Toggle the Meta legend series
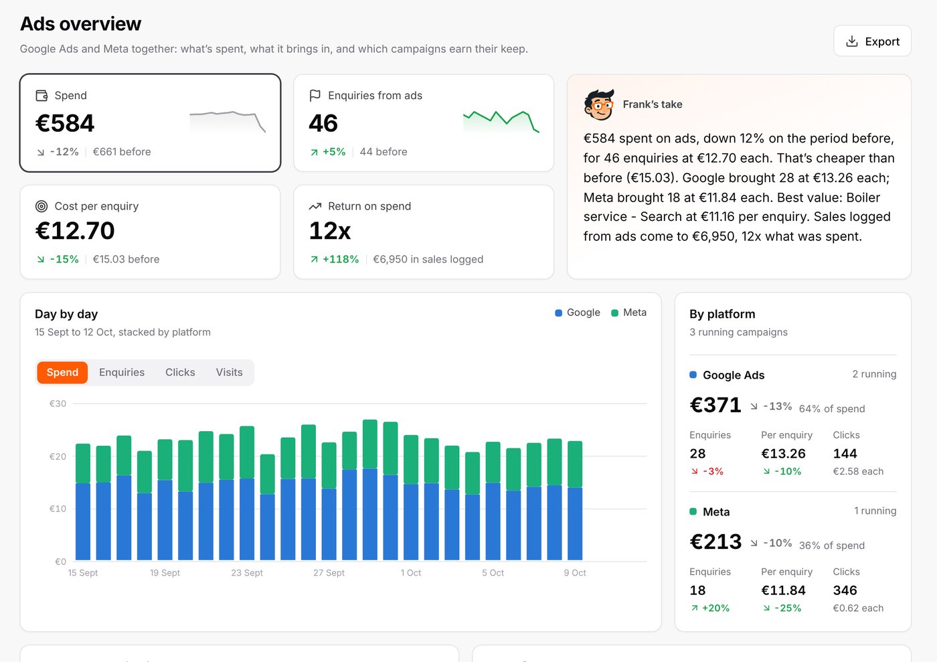 pyautogui.click(x=628, y=313)
